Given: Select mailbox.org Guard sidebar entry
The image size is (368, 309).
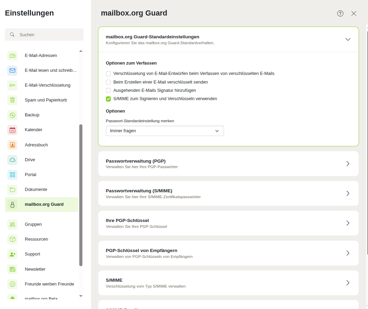Looking at the screenshot, I should tap(42, 205).
